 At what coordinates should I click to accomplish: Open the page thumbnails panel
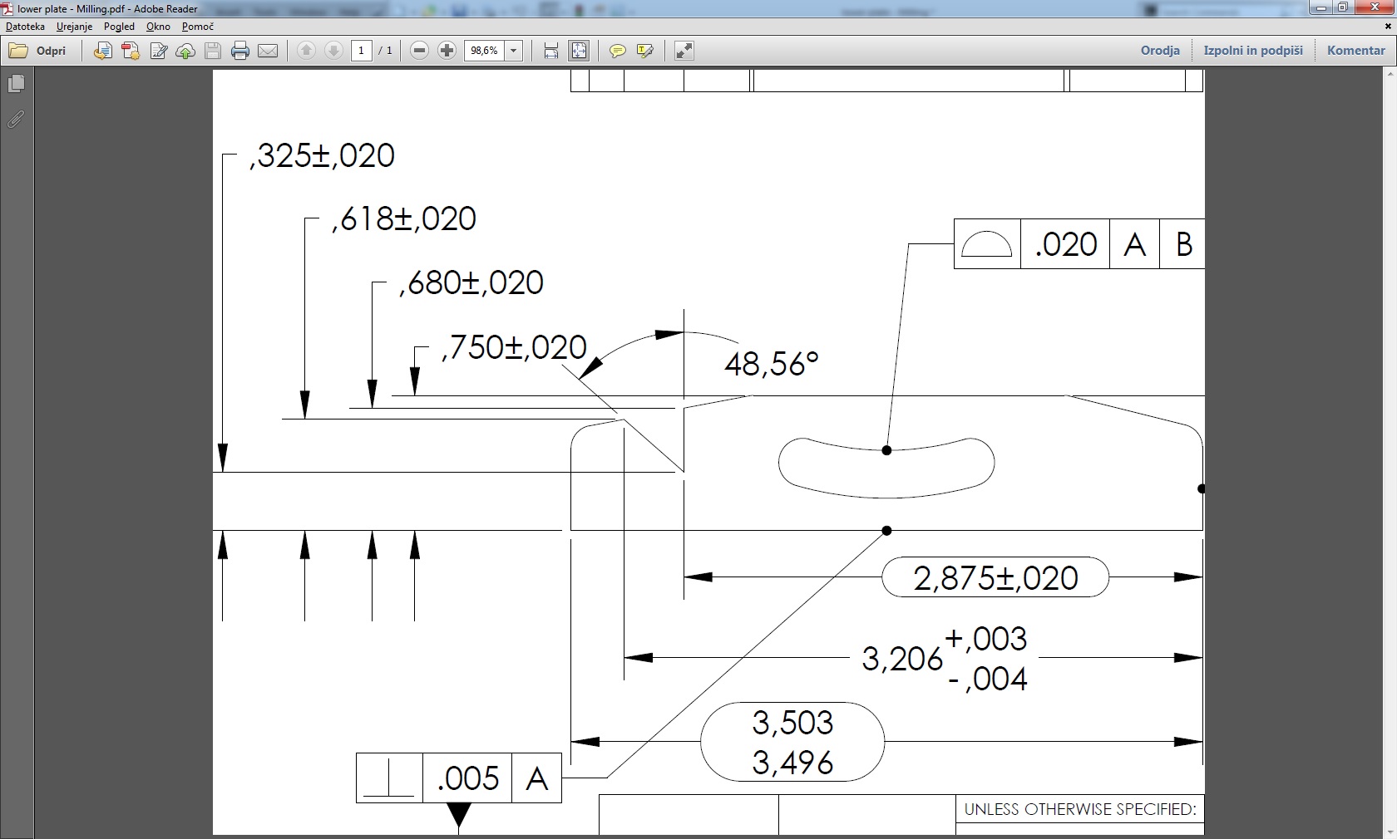click(16, 84)
